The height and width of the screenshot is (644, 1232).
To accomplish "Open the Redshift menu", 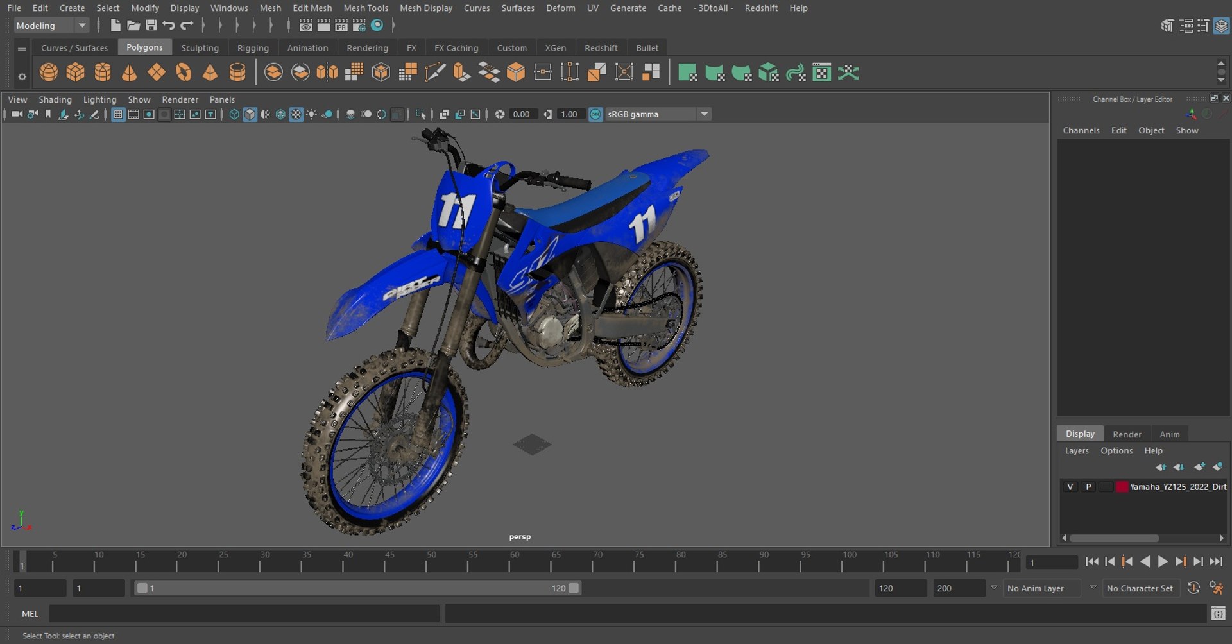I will (x=761, y=8).
